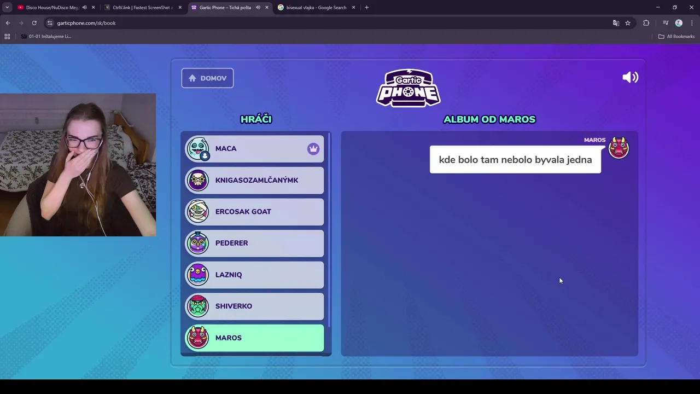Open the Chrome profile avatar

click(x=679, y=23)
